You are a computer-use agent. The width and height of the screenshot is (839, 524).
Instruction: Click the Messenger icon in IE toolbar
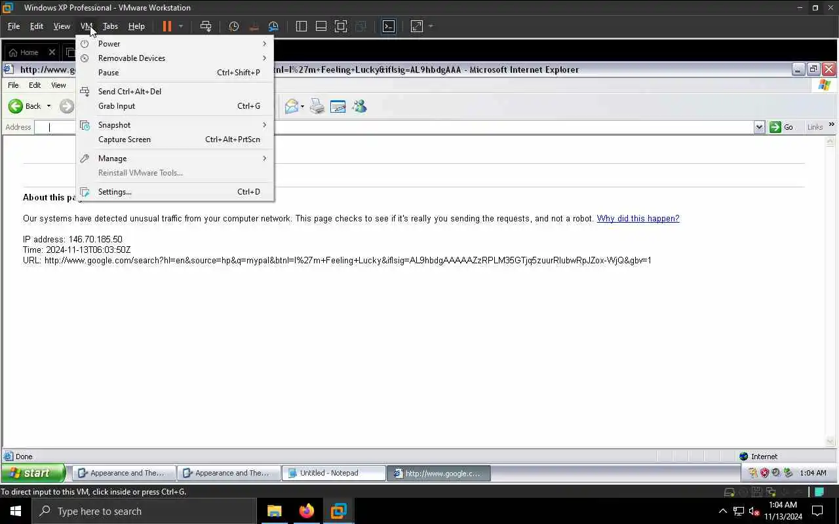(359, 106)
